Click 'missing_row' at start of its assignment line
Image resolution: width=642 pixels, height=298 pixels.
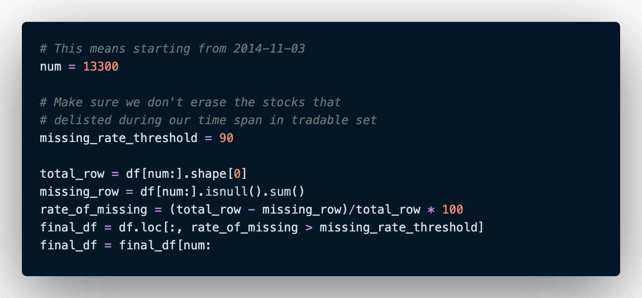(x=80, y=192)
